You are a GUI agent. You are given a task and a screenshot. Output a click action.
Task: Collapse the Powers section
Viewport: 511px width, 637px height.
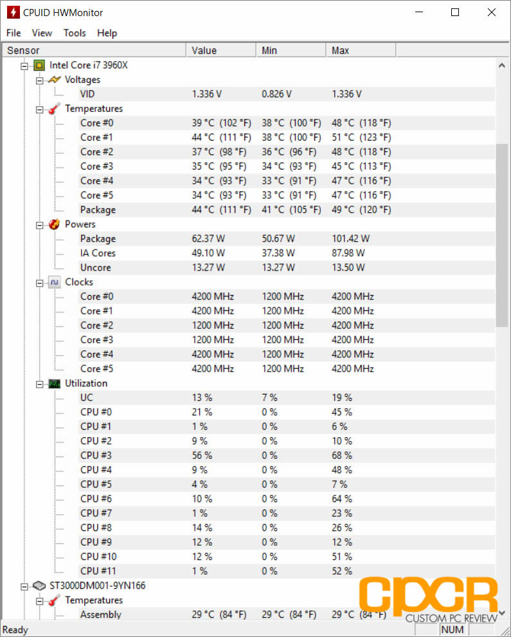[40, 224]
